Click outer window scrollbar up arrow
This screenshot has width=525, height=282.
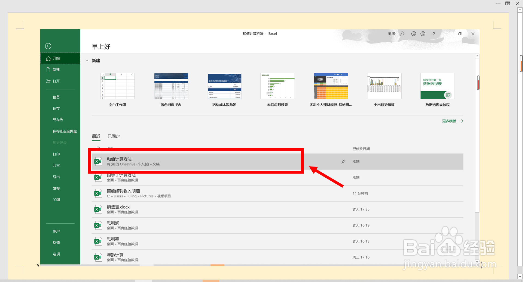(520, 10)
